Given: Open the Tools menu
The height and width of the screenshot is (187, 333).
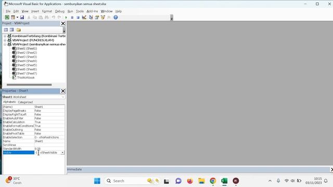Looking at the screenshot, I should click(80, 11).
